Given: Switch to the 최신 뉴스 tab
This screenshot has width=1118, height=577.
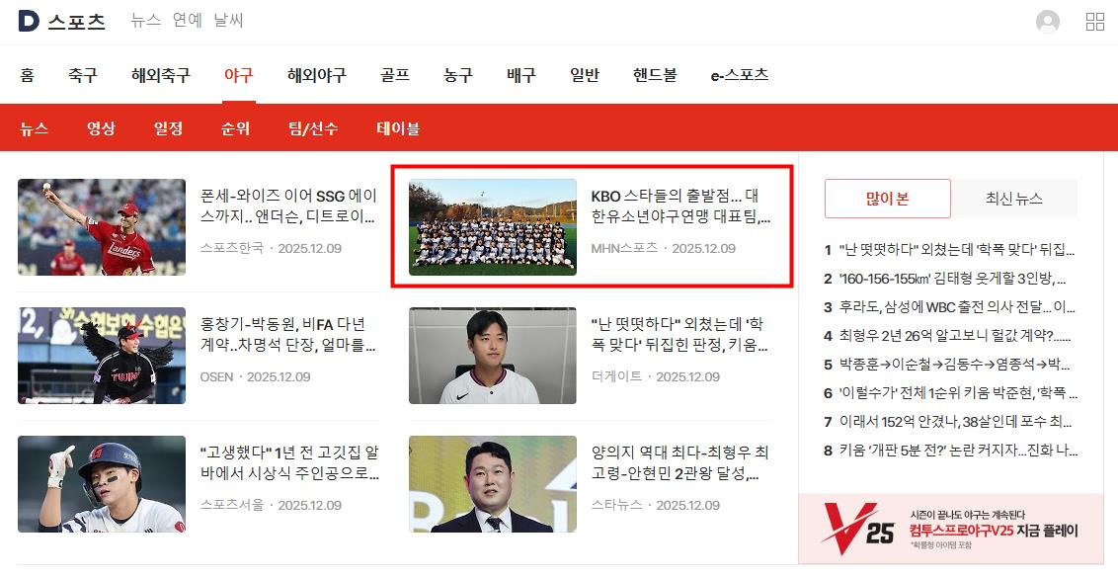Looking at the screenshot, I should pyautogui.click(x=1014, y=199).
